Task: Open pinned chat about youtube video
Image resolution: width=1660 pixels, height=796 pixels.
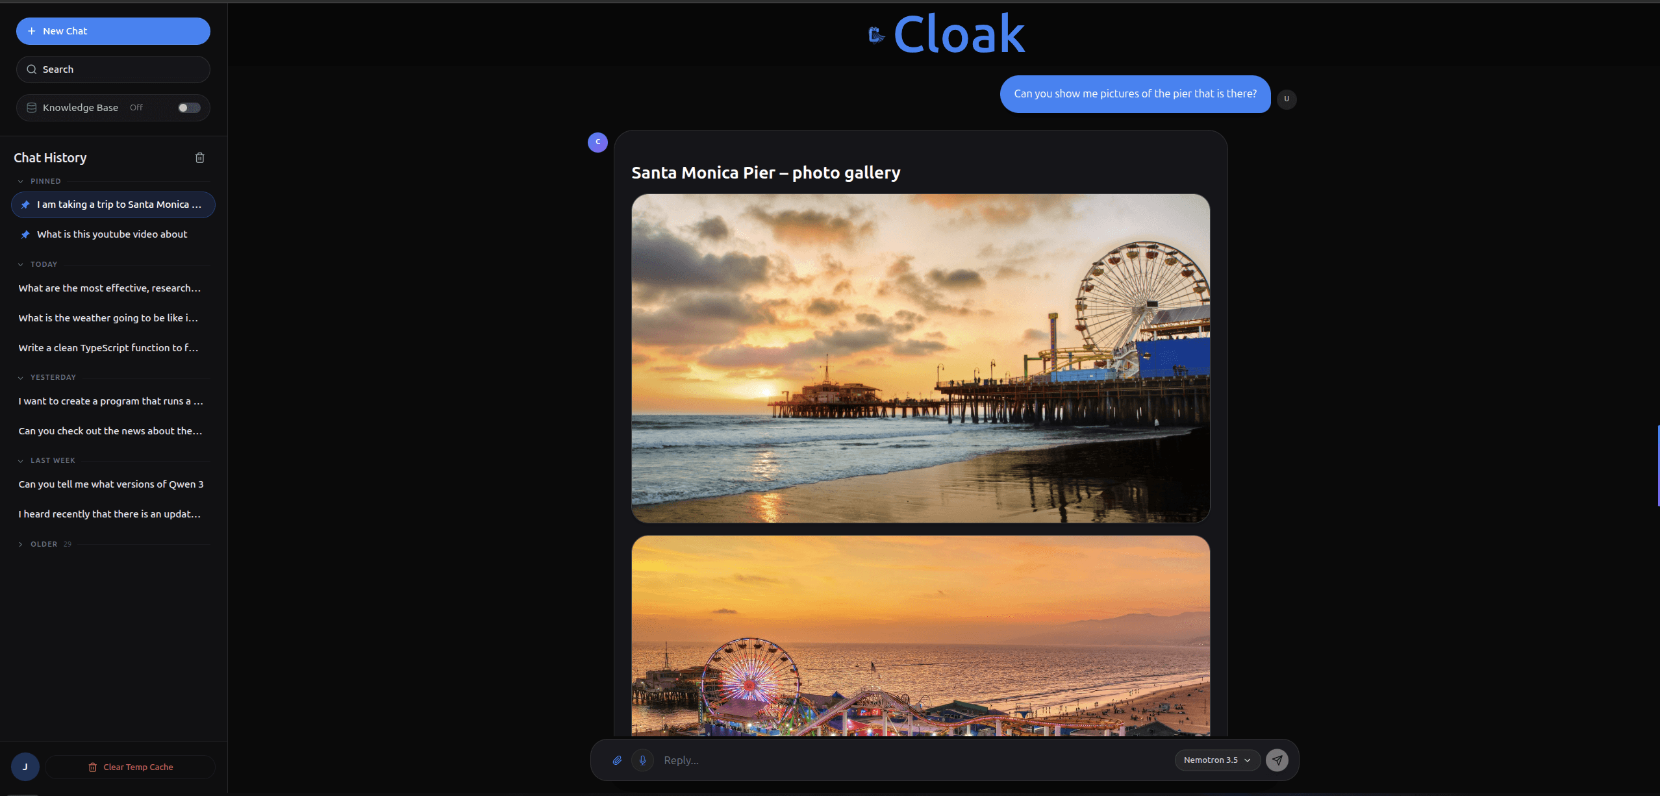Action: tap(113, 234)
